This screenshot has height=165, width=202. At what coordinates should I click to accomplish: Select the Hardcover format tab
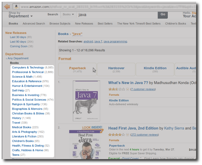[116, 69]
